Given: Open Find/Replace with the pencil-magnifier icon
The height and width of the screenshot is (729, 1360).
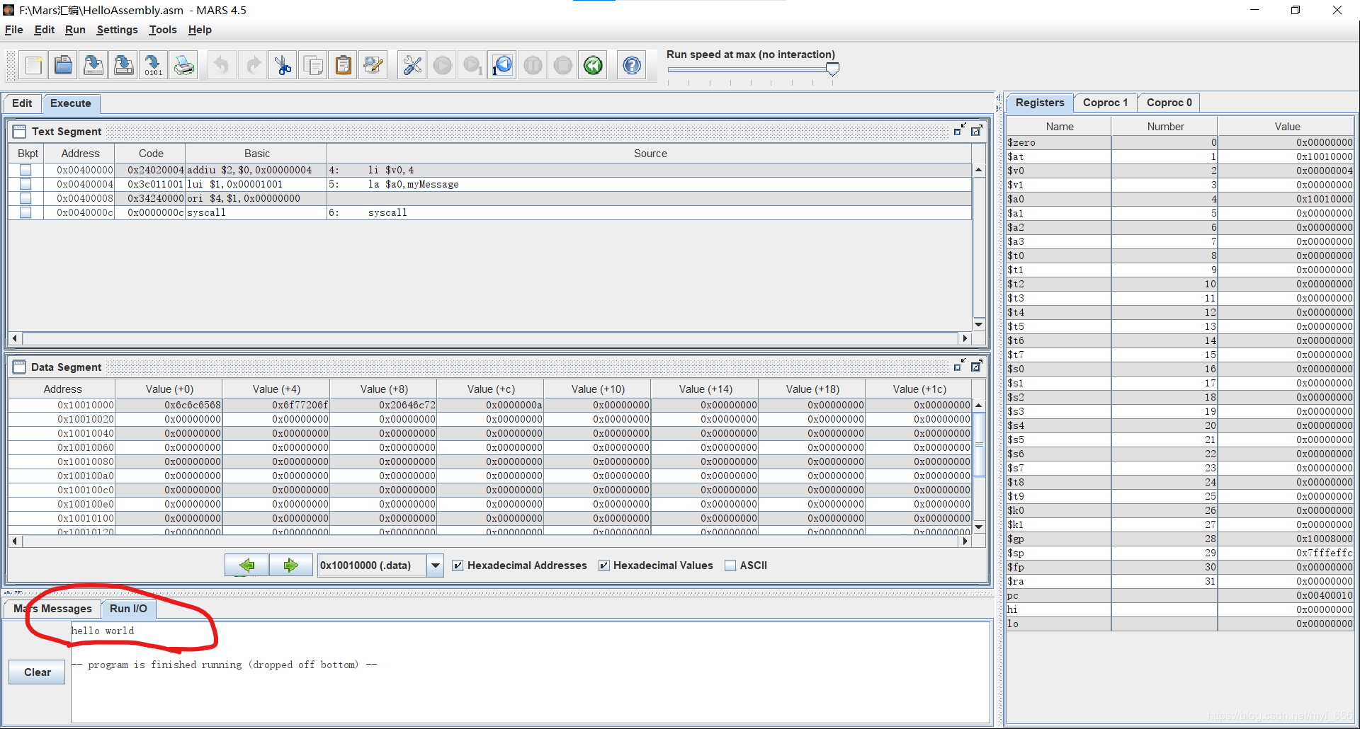Looking at the screenshot, I should tap(373, 66).
